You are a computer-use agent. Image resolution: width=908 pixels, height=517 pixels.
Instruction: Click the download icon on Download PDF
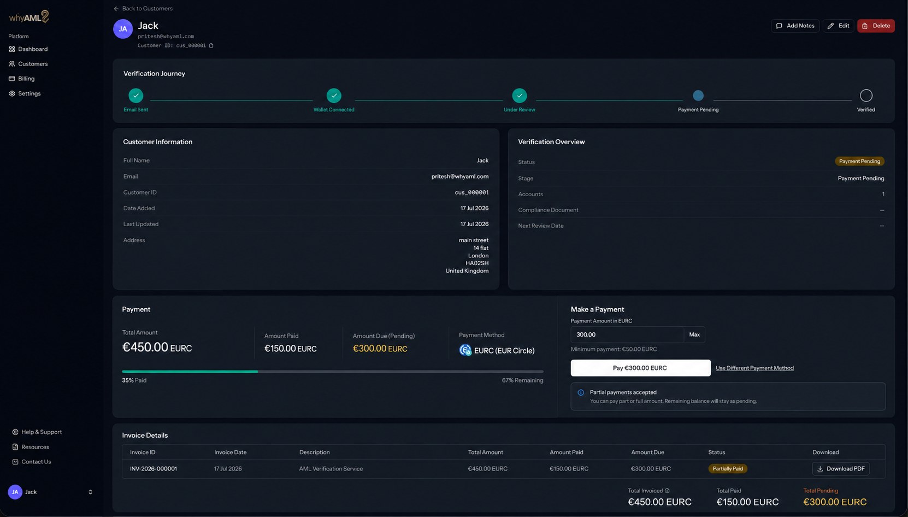[x=820, y=469]
